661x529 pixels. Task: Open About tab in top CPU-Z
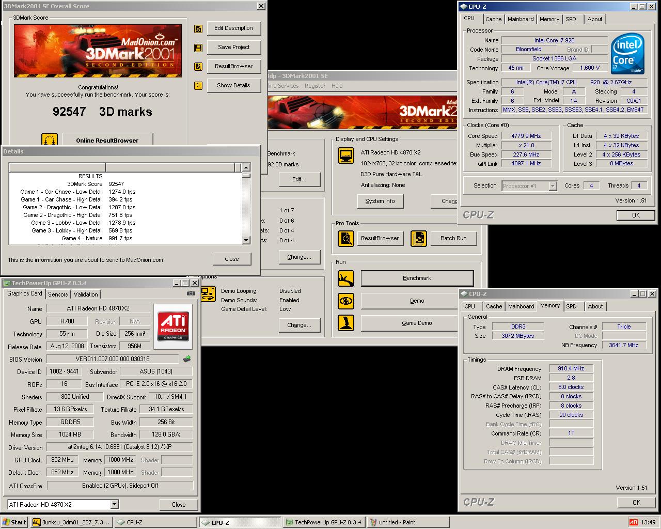pyautogui.click(x=595, y=19)
